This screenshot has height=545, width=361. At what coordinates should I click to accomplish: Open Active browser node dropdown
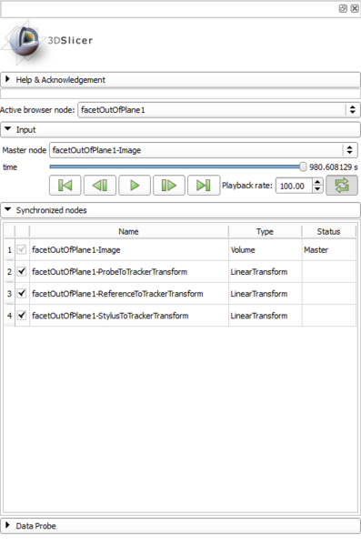219,110
